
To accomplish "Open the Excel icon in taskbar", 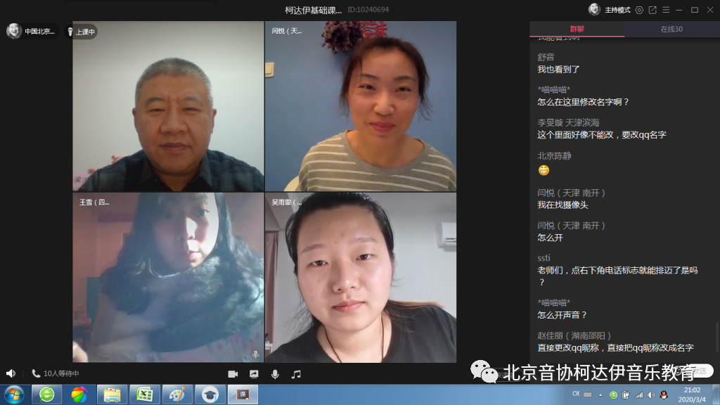I will coord(145,395).
